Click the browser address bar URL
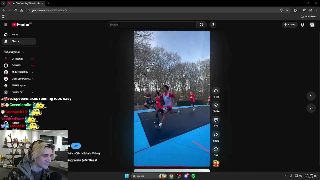Viewport: 320px width, 180px height. [x=49, y=10]
